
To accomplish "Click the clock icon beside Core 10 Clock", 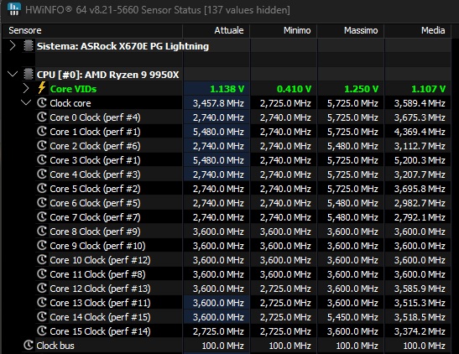I will click(42, 259).
